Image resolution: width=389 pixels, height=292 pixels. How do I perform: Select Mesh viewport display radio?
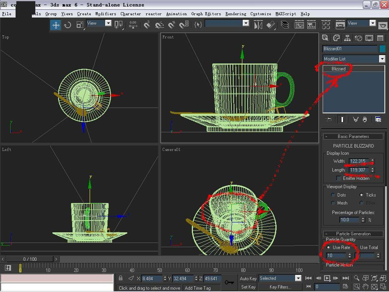coord(333,203)
